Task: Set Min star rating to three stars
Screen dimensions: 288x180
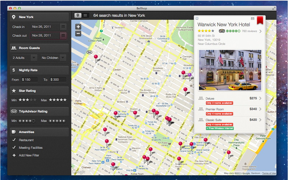Action: point(27,100)
